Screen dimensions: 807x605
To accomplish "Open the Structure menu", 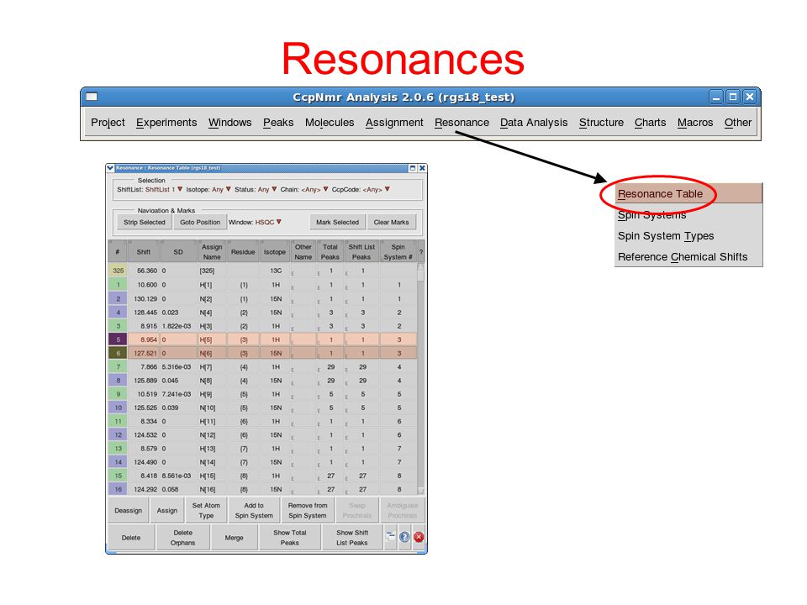I will (601, 123).
